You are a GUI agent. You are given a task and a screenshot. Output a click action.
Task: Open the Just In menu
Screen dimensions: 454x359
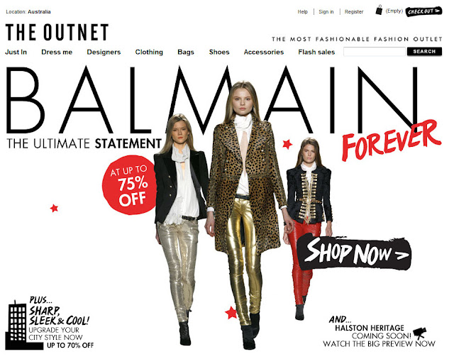point(16,52)
